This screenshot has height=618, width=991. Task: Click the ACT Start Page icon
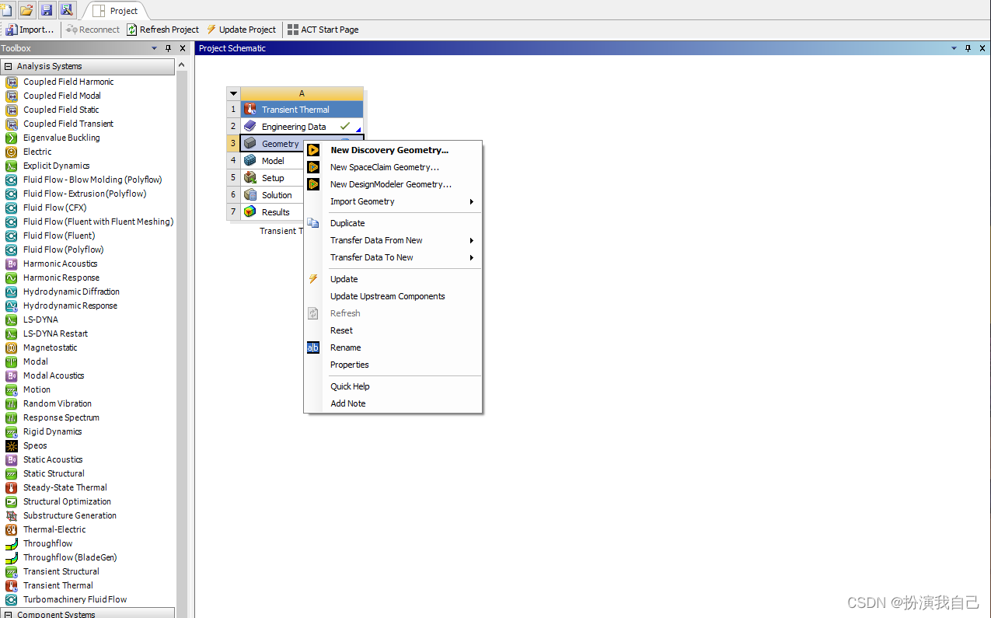coord(292,30)
